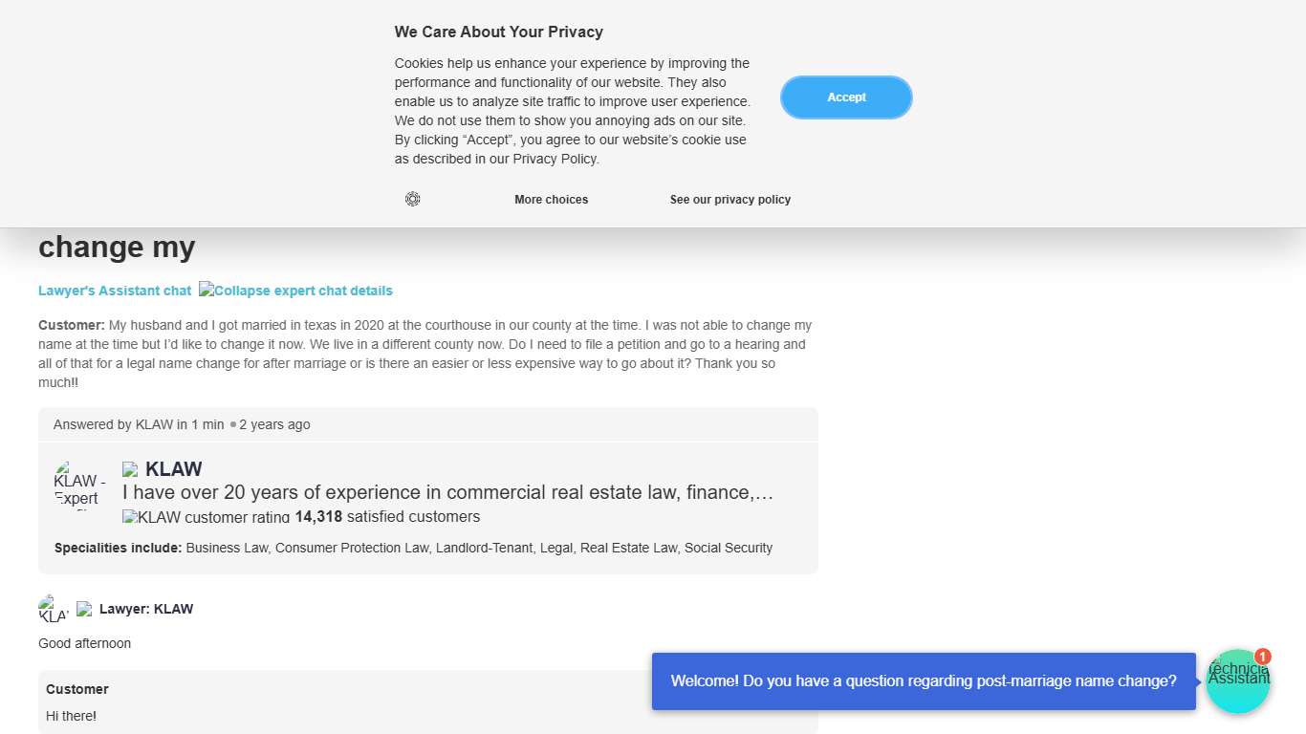Viewport: 1306px width, 734px height.
Task: Click the Lawyer's Assistant chat link
Action: pyautogui.click(x=115, y=291)
